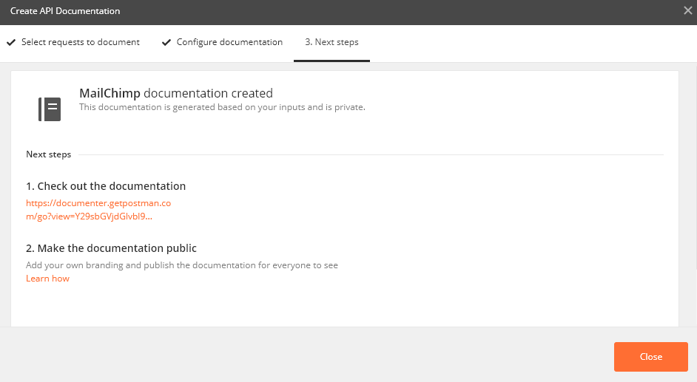Click the 'Add your own branding' description text

[182, 265]
